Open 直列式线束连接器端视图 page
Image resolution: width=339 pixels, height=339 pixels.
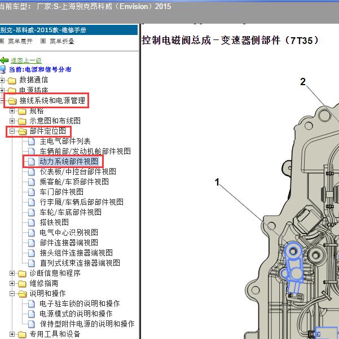80,263
